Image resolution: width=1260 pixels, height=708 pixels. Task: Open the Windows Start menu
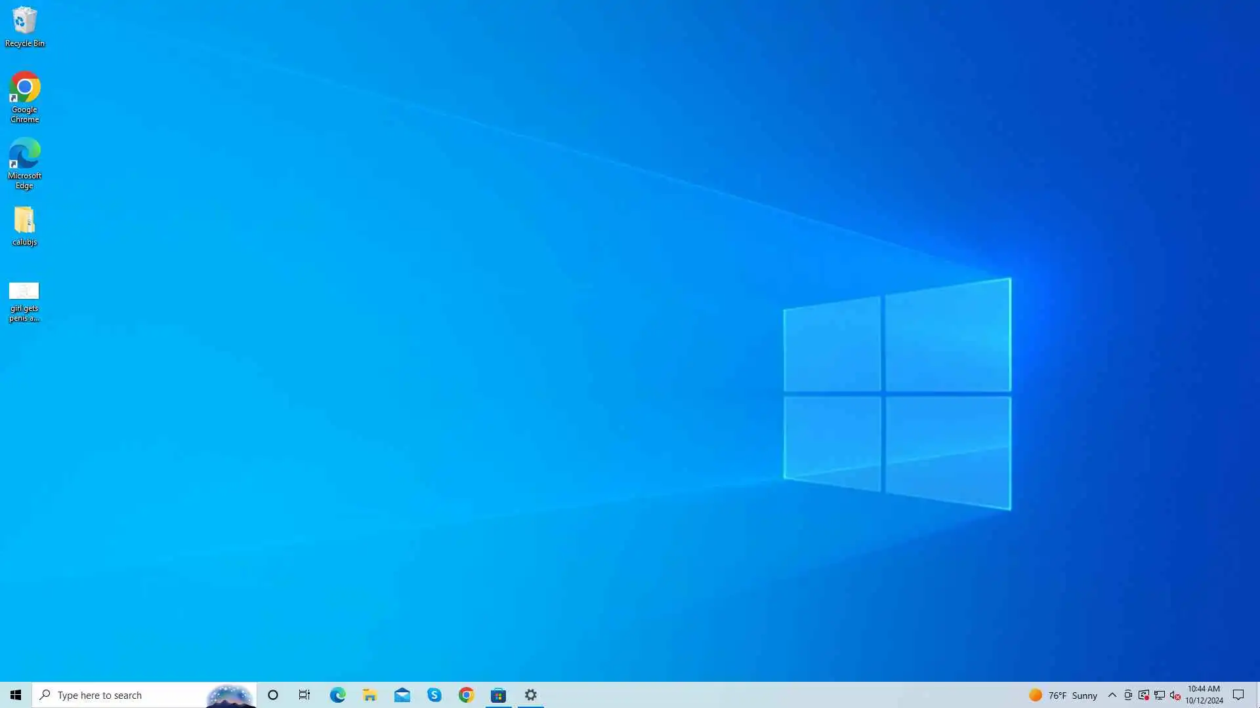click(x=16, y=695)
